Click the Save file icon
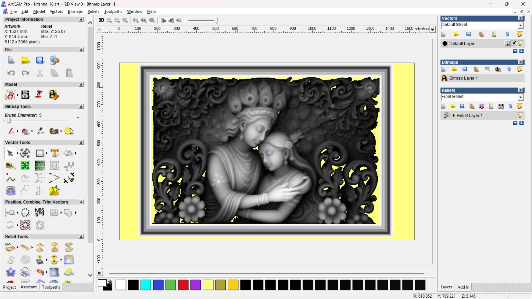Viewport: 532px width, 299px height. [40, 60]
